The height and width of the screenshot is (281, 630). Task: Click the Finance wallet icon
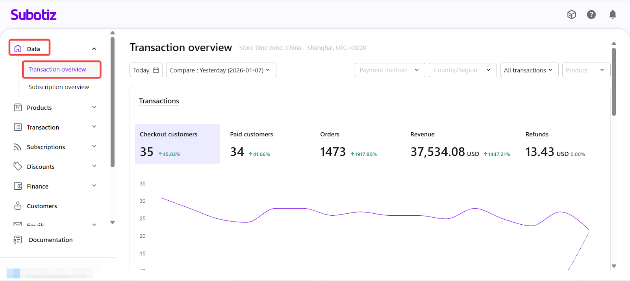click(x=18, y=186)
